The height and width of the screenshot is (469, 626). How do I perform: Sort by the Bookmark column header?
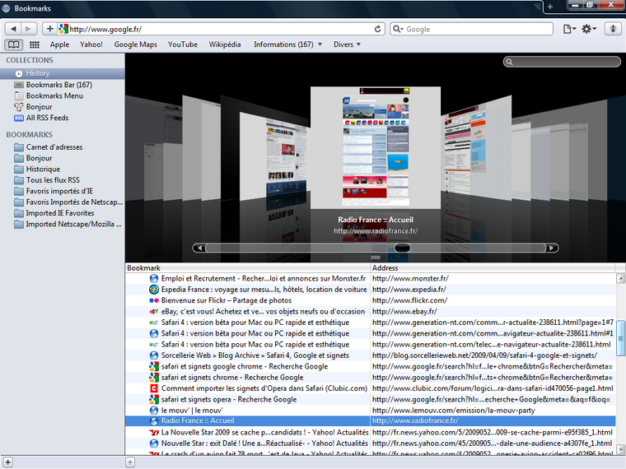point(248,268)
